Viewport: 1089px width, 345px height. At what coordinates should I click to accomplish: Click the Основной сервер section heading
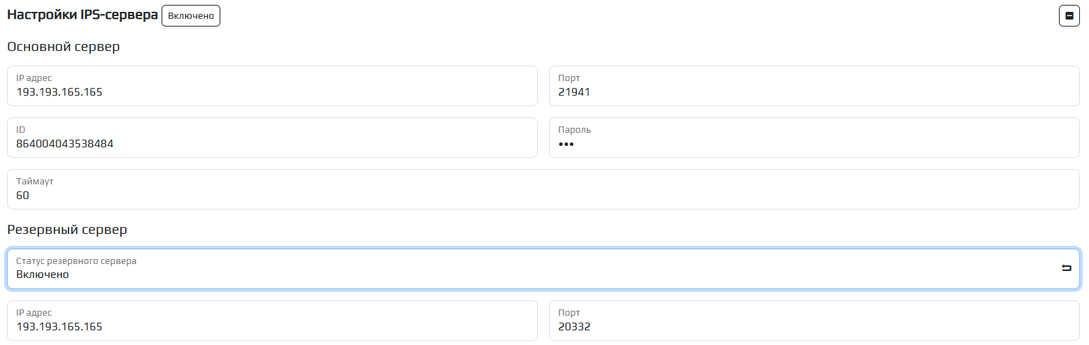64,47
